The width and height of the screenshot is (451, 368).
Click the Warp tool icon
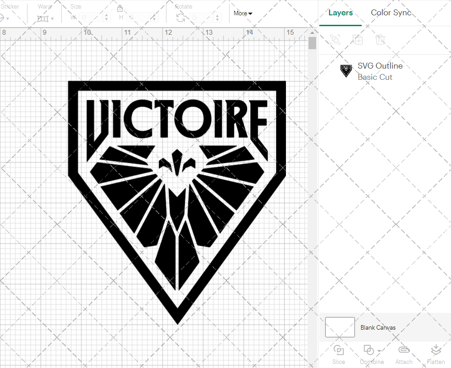pyautogui.click(x=43, y=18)
